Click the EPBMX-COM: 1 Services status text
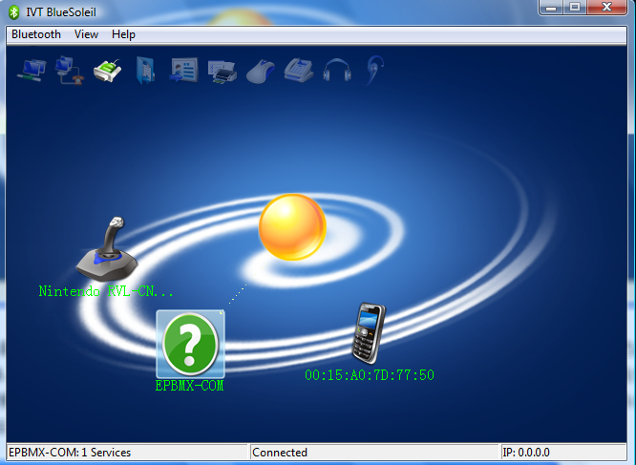The height and width of the screenshot is (465, 636). coord(70,452)
